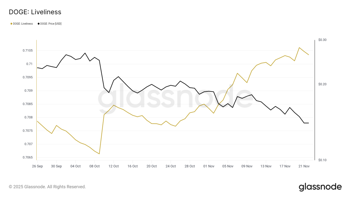Click the 0.709 liveliness axis value
The height and width of the screenshot is (197, 351).
28,91
